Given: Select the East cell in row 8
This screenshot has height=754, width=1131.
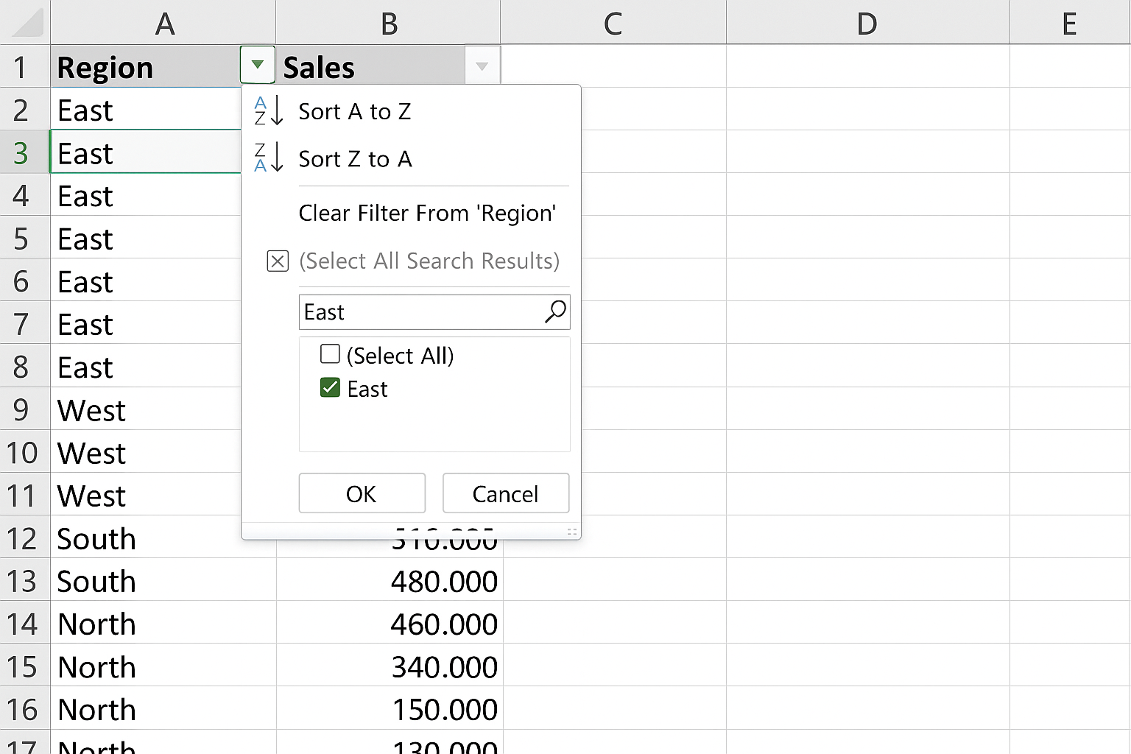Looking at the screenshot, I should pos(146,367).
